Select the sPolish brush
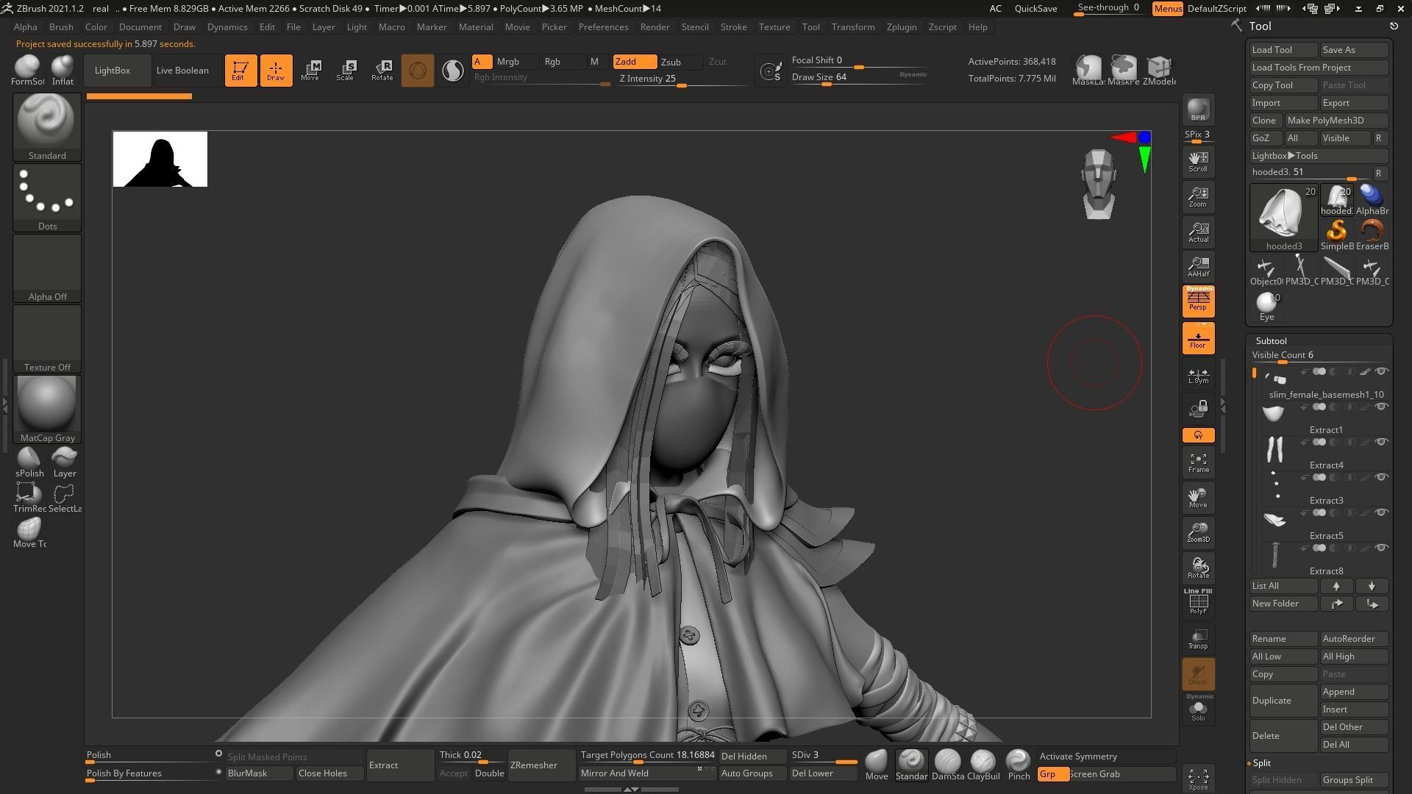1412x794 pixels. click(x=29, y=462)
